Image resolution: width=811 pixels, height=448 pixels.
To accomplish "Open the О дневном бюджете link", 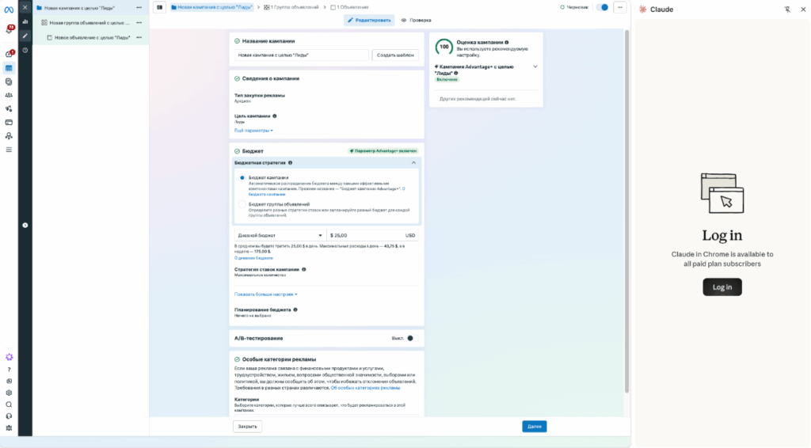I will click(x=253, y=258).
